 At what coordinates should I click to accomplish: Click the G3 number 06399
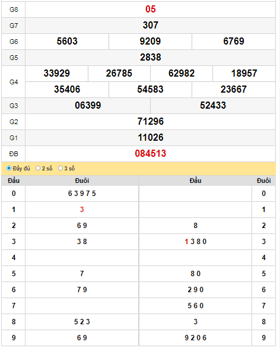pos(88,106)
